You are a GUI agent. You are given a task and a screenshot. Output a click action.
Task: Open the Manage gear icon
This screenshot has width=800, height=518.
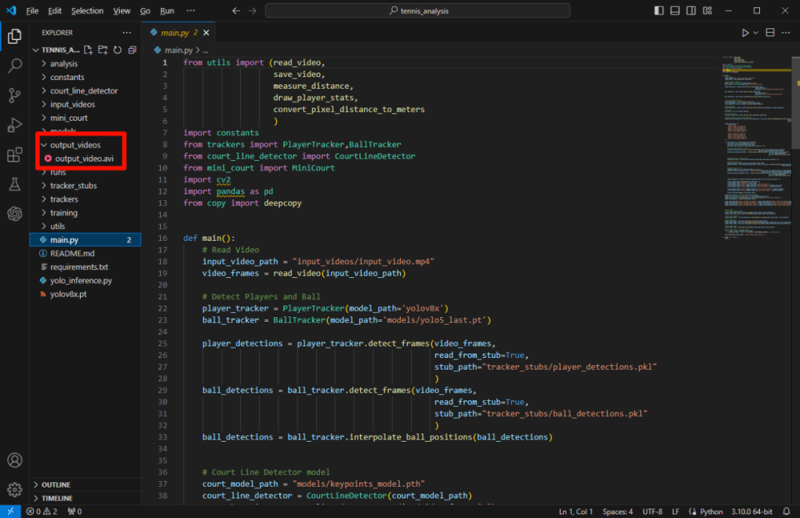pyautogui.click(x=15, y=489)
